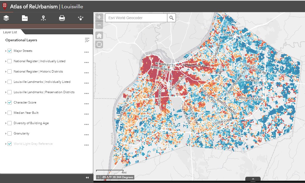Image resolution: width=305 pixels, height=183 pixels.
Task: Select the basemap gallery folder icon
Action: pyautogui.click(x=25, y=18)
